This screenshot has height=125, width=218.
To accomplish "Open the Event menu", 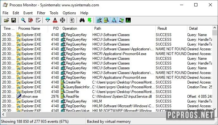I will click(28, 13).
